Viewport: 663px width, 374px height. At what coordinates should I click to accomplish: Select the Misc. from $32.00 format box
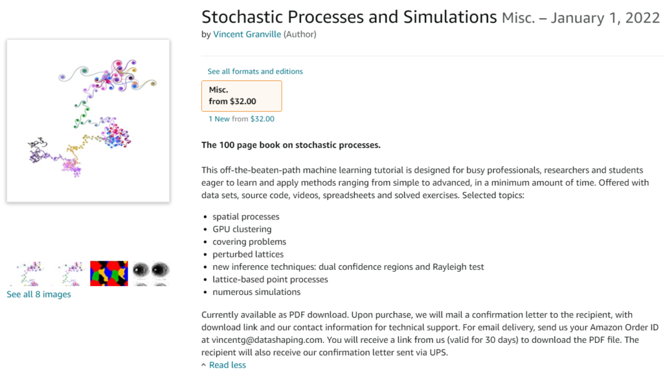tap(242, 96)
